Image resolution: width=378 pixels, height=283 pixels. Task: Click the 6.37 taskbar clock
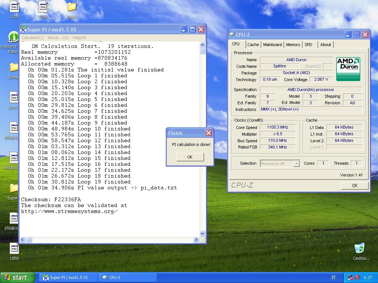click(x=368, y=277)
